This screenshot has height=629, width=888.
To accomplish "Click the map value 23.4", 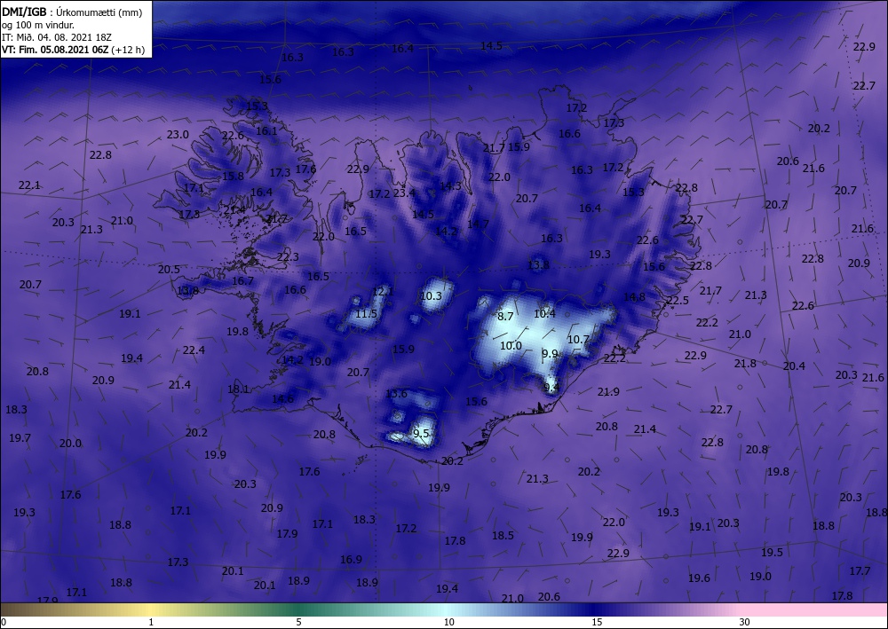I will [x=404, y=193].
